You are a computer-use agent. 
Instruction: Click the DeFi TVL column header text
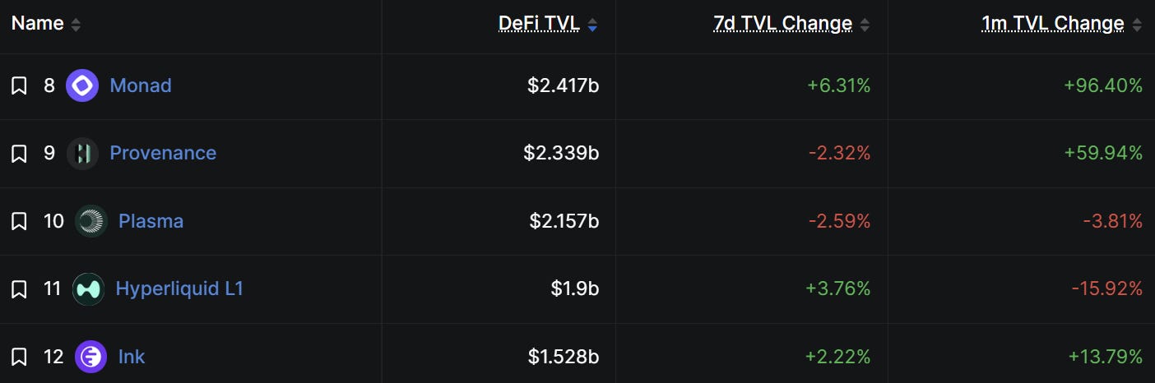click(x=540, y=24)
